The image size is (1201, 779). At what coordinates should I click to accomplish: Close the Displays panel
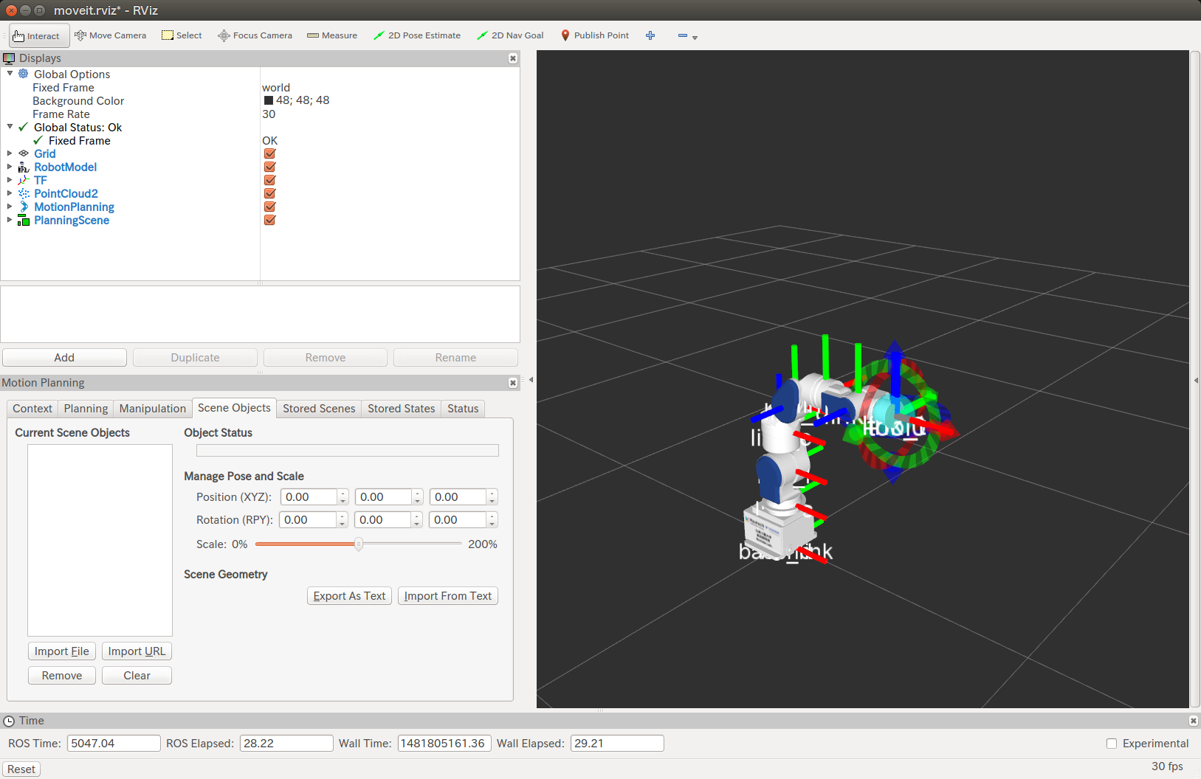tap(513, 58)
